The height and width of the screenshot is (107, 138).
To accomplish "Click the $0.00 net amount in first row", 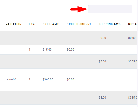I will point(132,38).
